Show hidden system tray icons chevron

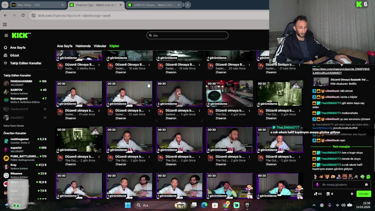click(x=314, y=205)
